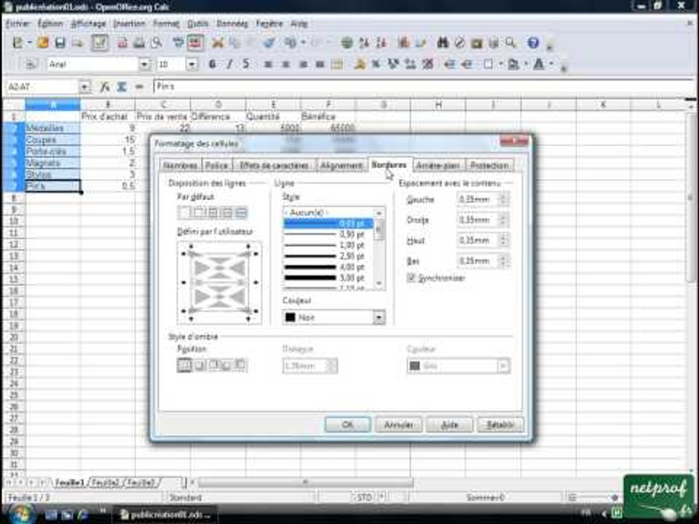The image size is (699, 524).
Task: Click the black Noir color swatch
Action: point(291,317)
